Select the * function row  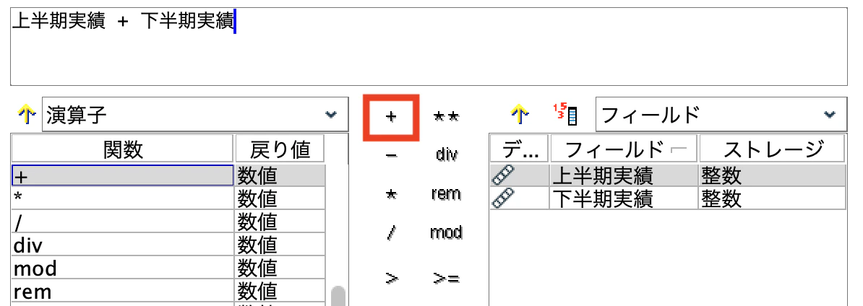pyautogui.click(x=169, y=198)
